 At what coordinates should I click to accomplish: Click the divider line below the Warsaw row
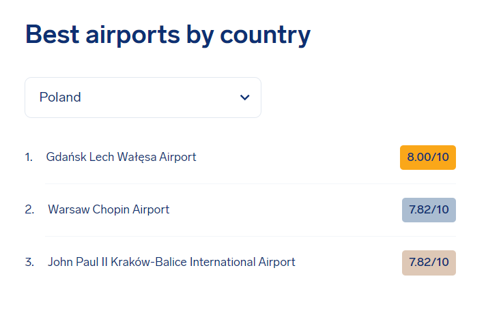[x=251, y=236]
